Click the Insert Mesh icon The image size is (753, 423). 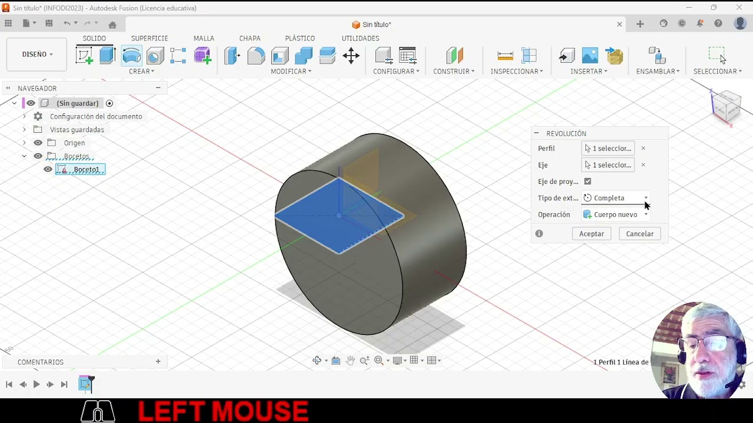coord(614,56)
